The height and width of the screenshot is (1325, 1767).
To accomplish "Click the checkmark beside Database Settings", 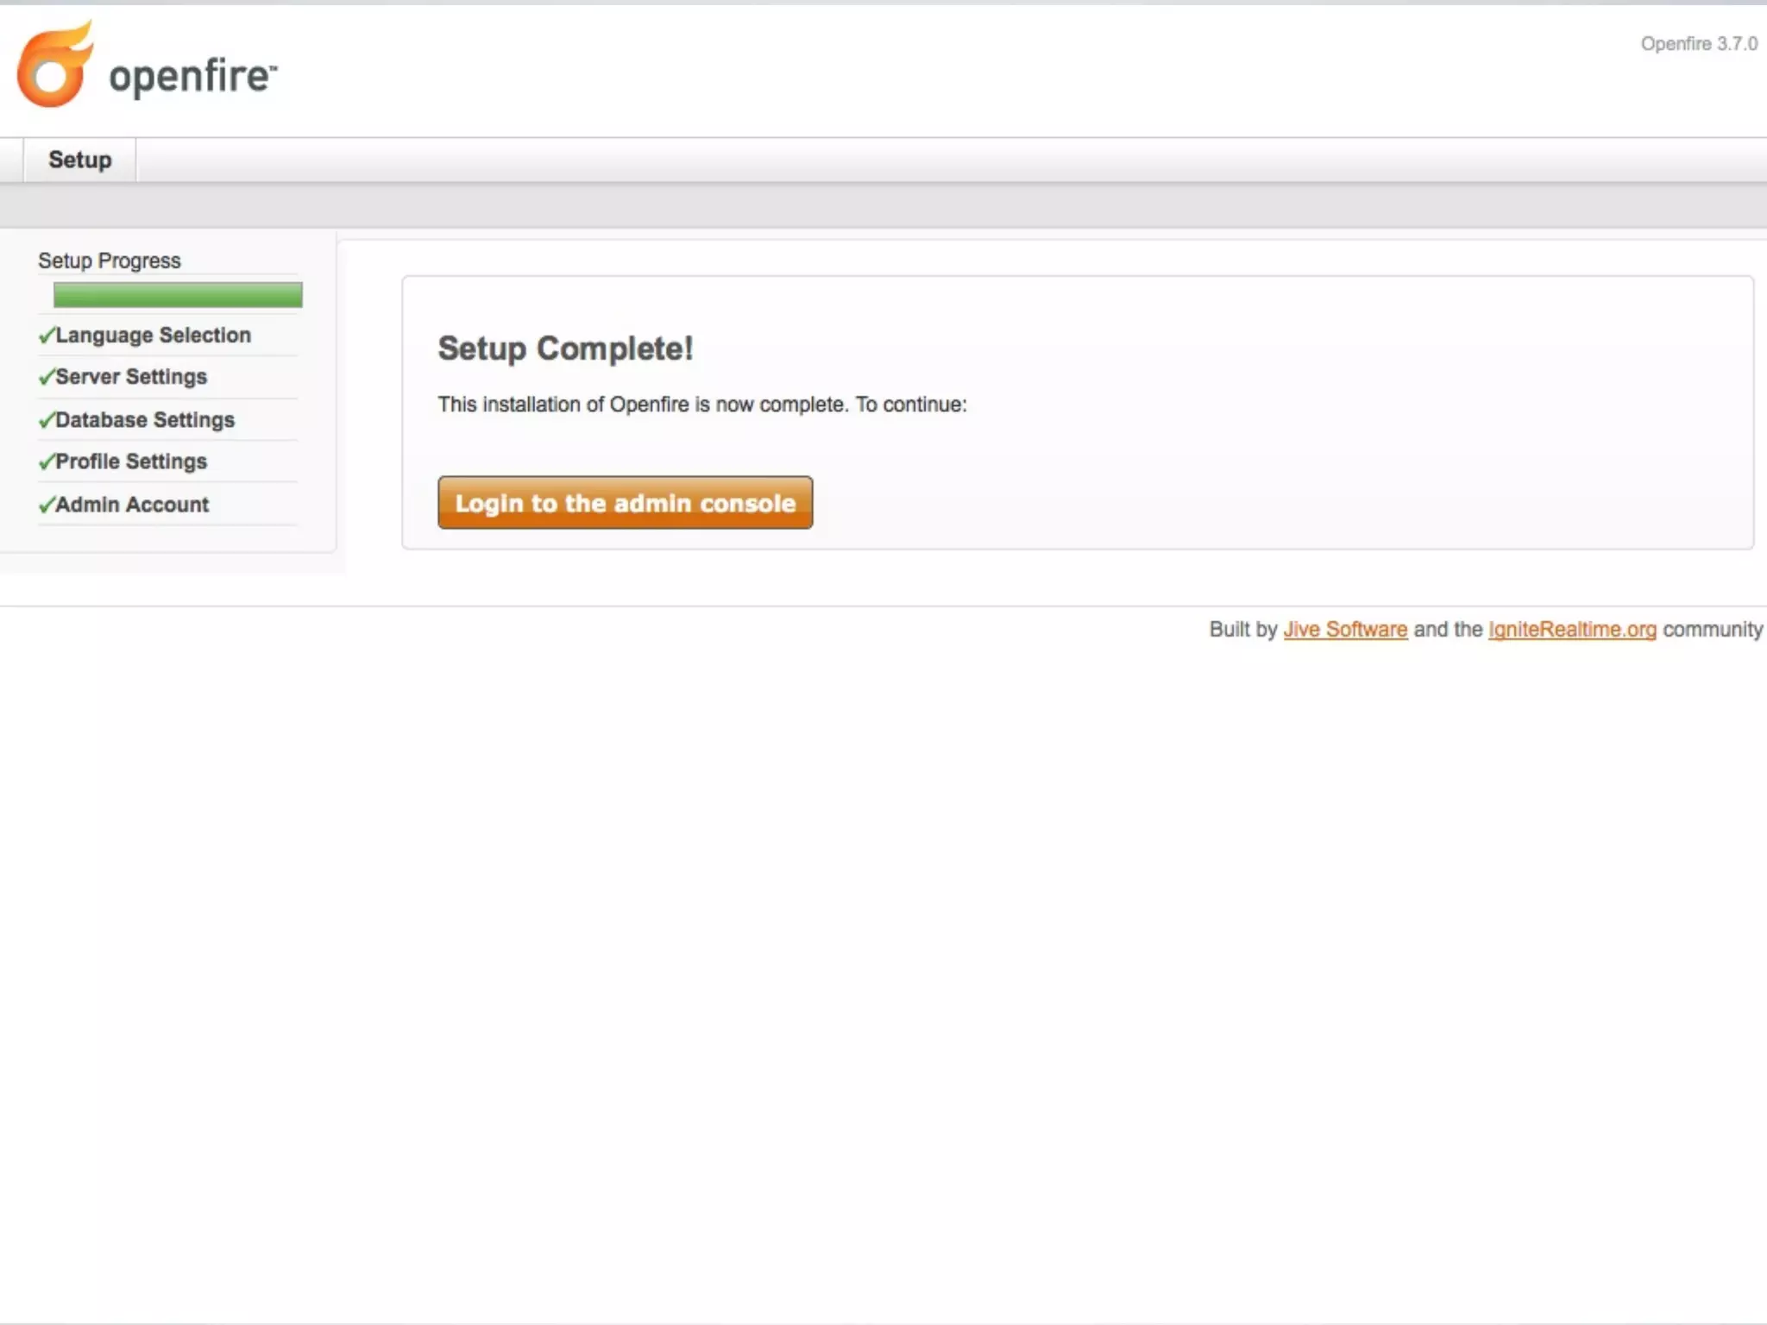I will pyautogui.click(x=47, y=420).
